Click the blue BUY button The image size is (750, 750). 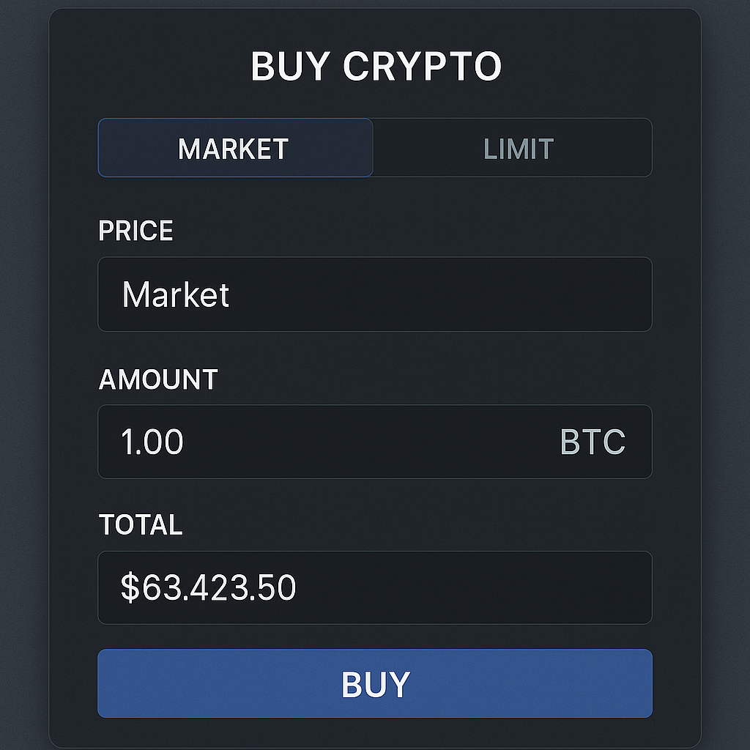click(375, 683)
